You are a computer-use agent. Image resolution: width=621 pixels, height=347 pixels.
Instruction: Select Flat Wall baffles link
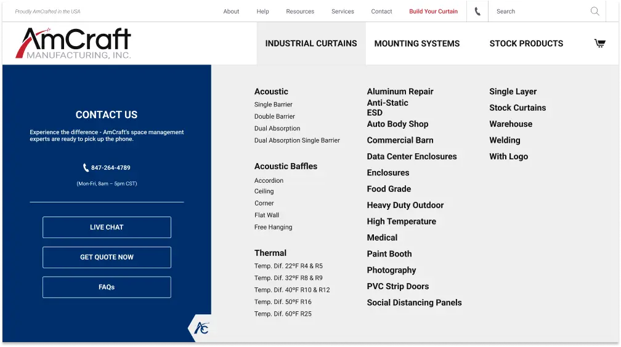point(267,215)
